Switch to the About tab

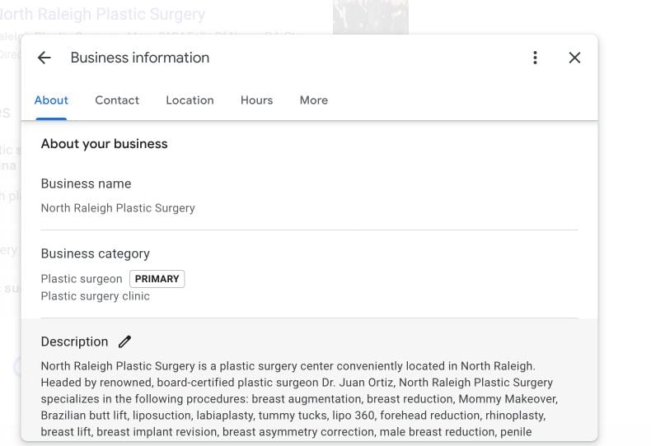click(x=51, y=100)
